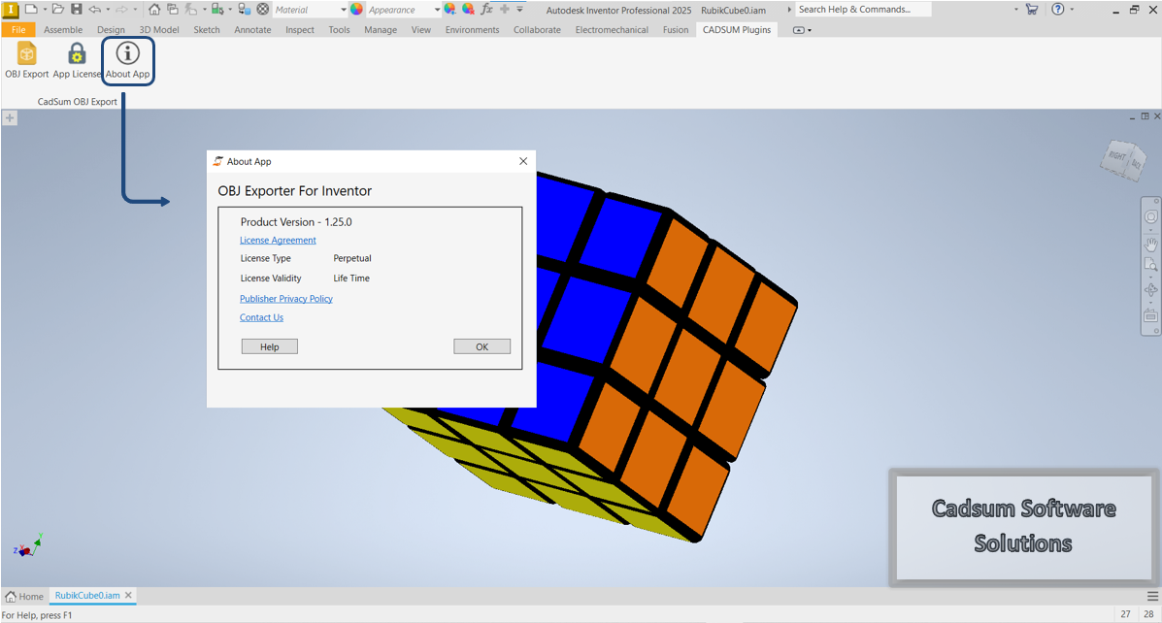Click the Help button in About App
Image resolution: width=1162 pixels, height=623 pixels.
point(270,346)
